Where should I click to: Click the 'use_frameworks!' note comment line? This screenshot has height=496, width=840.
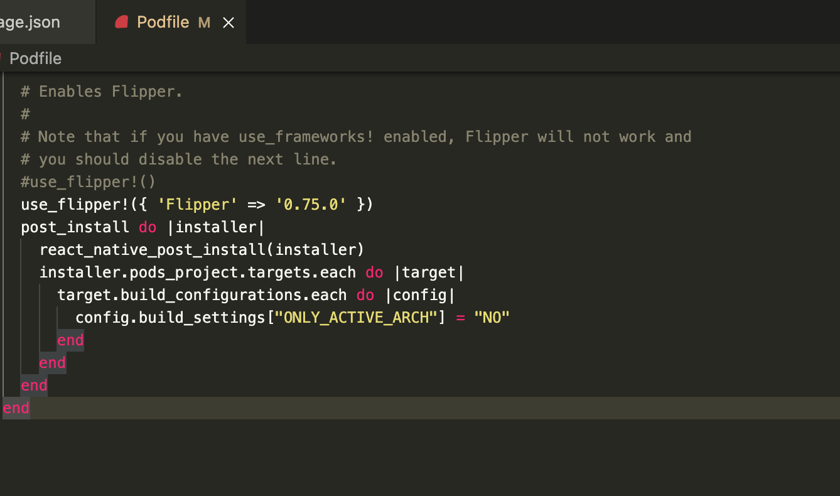pyautogui.click(x=356, y=137)
